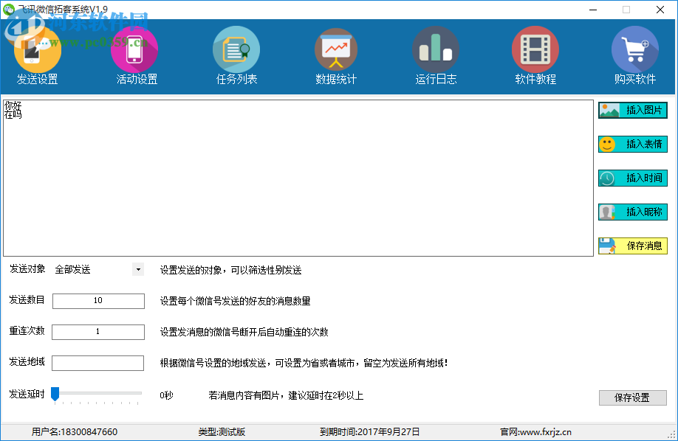Open the 发送设置 panel
678x441 pixels.
(37, 55)
